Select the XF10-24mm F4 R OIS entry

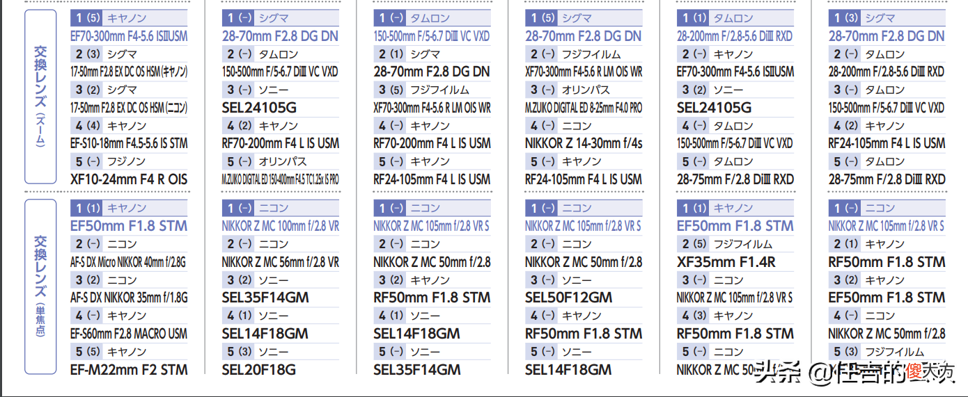point(129,179)
